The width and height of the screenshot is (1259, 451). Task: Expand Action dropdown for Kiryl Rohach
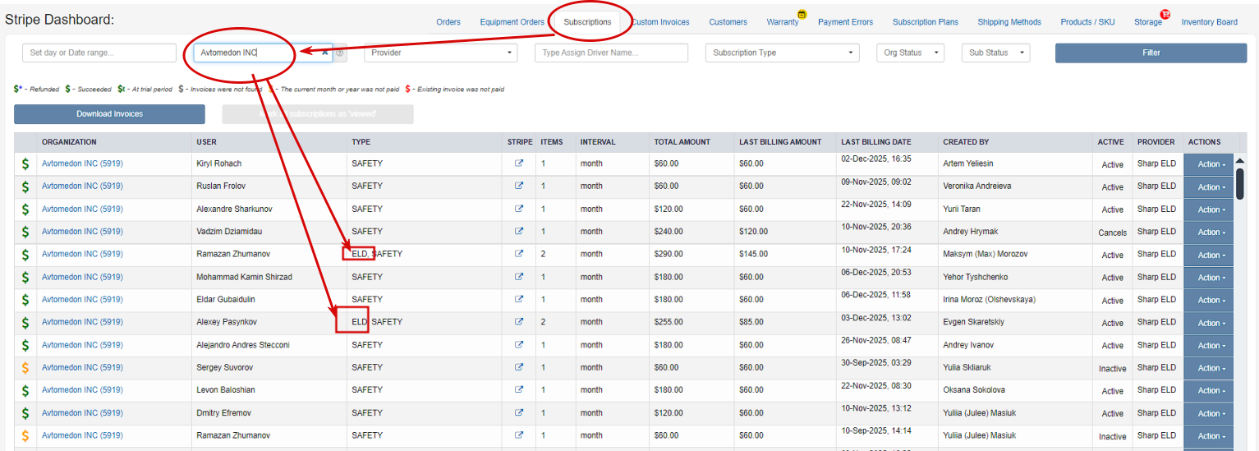1208,164
